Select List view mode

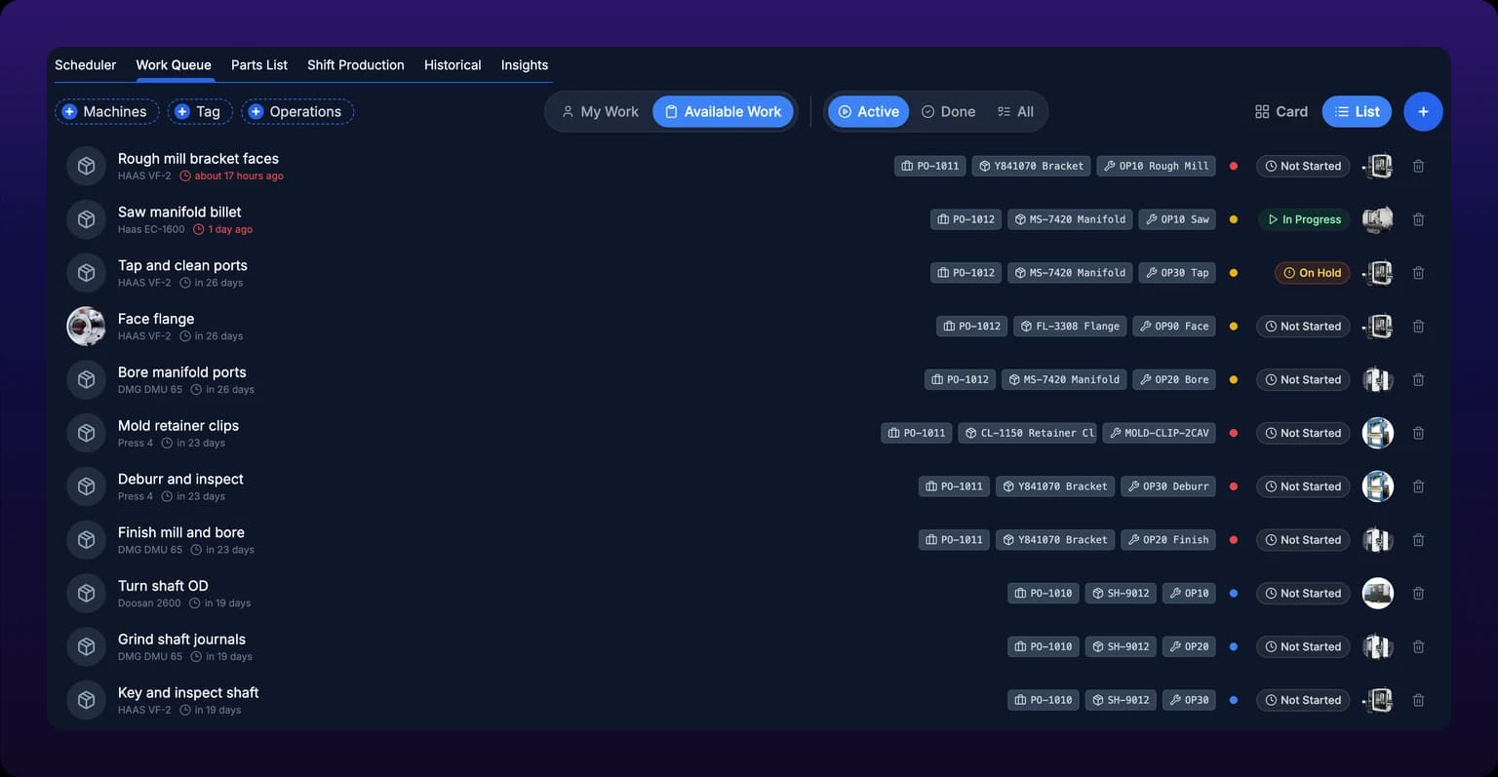click(x=1357, y=112)
